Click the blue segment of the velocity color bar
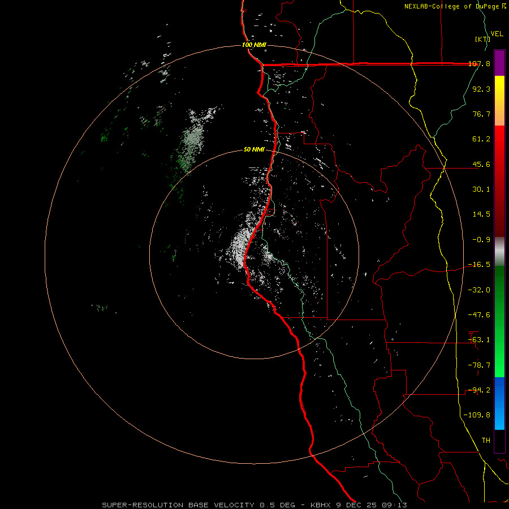This screenshot has width=509, height=509. tap(499, 403)
